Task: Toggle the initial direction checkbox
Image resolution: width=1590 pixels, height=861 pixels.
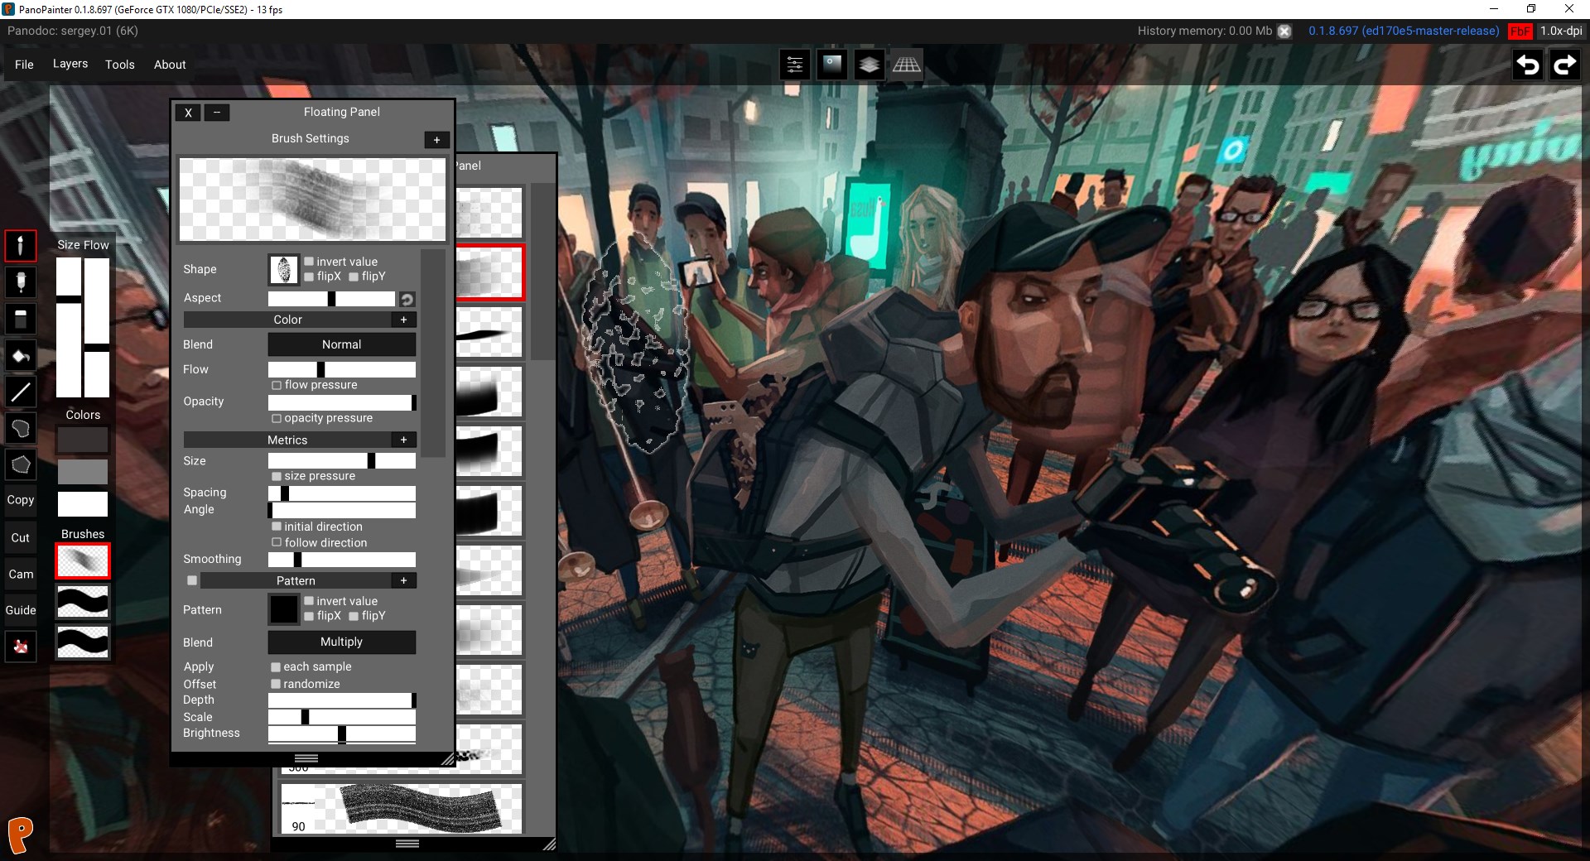Action: click(277, 527)
